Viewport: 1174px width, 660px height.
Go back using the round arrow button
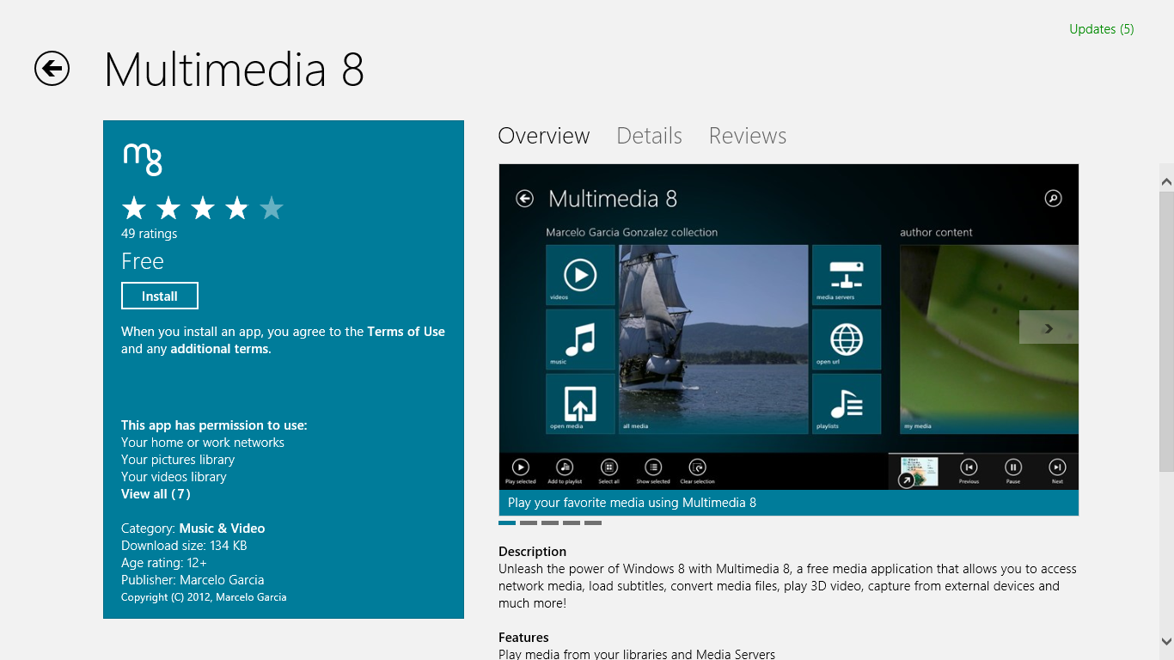[x=52, y=69]
